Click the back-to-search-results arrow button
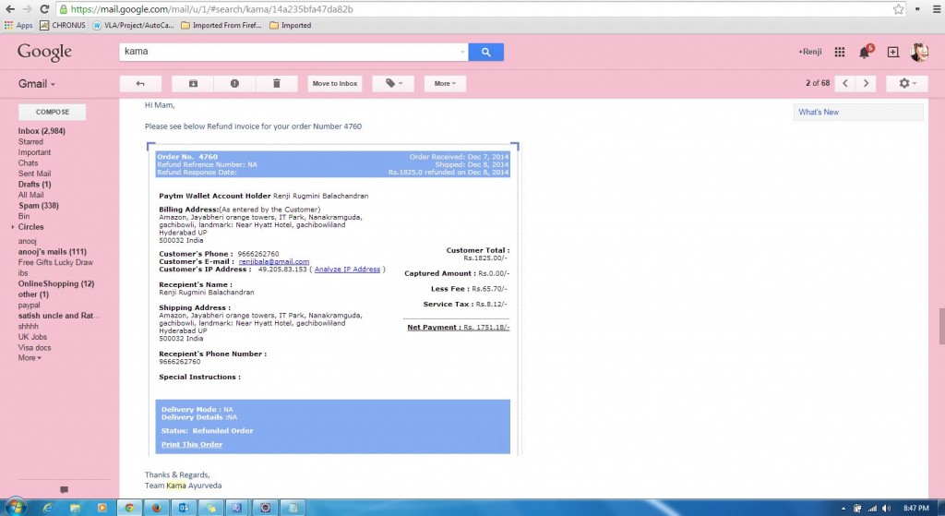 (x=140, y=84)
